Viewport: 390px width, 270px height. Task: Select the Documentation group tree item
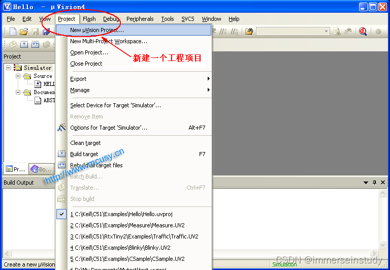point(44,92)
